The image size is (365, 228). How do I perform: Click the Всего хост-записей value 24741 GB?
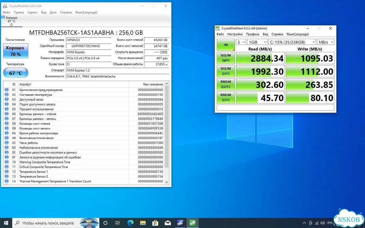(x=157, y=46)
